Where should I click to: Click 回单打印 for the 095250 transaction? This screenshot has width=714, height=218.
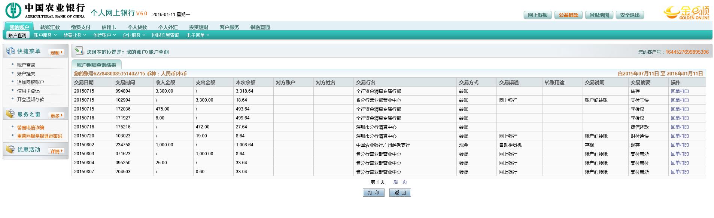(x=680, y=163)
